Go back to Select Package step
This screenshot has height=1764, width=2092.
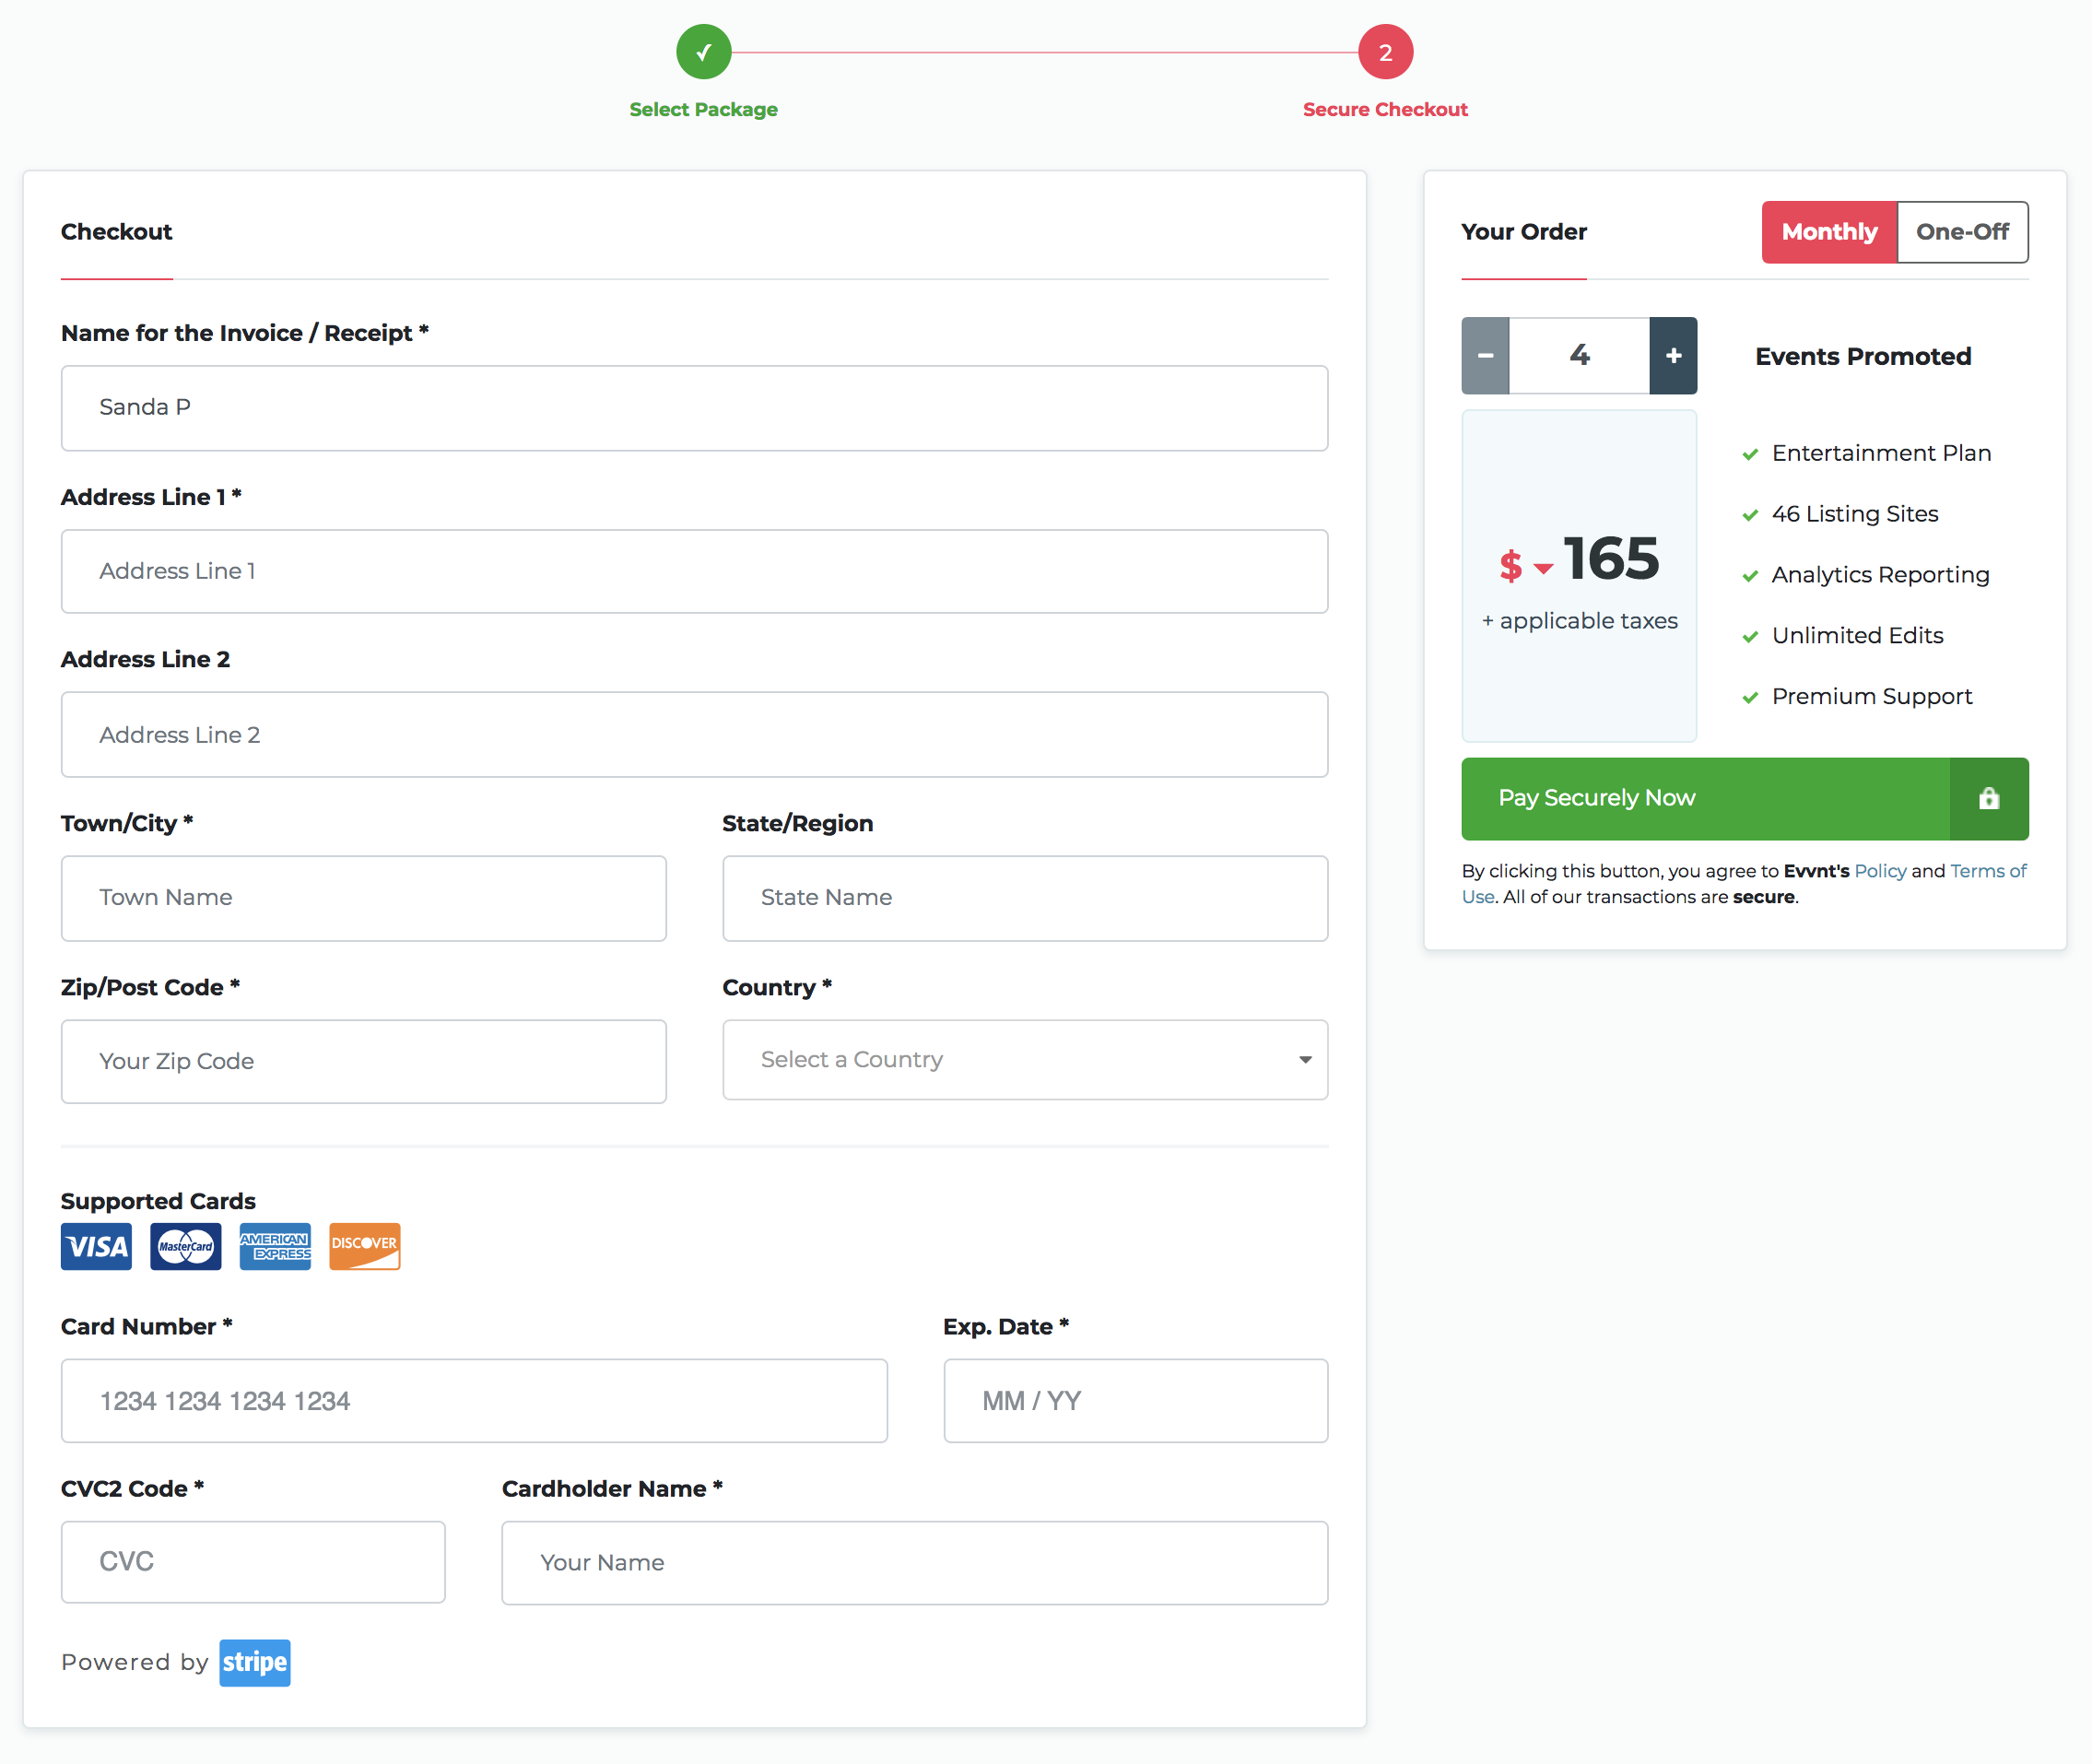click(x=703, y=110)
